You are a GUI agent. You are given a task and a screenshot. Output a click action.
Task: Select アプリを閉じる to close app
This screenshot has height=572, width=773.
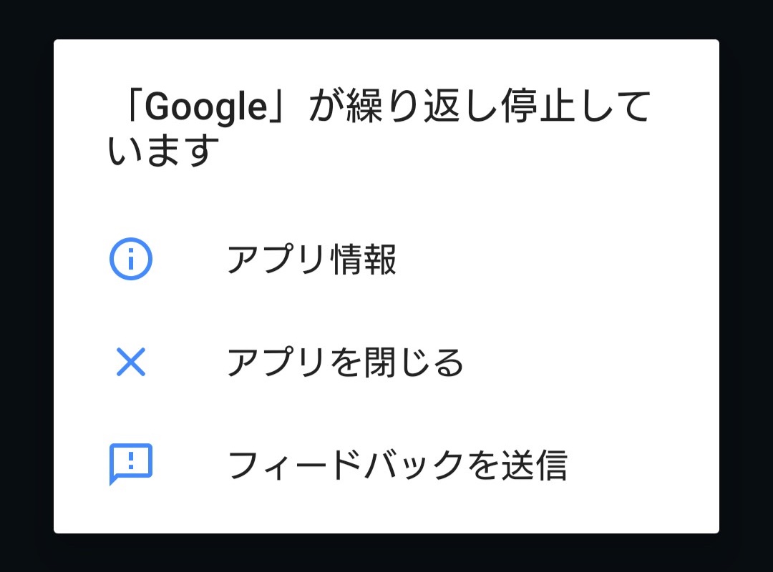386,362
